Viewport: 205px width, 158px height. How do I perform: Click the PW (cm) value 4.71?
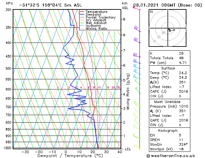tap(183, 63)
